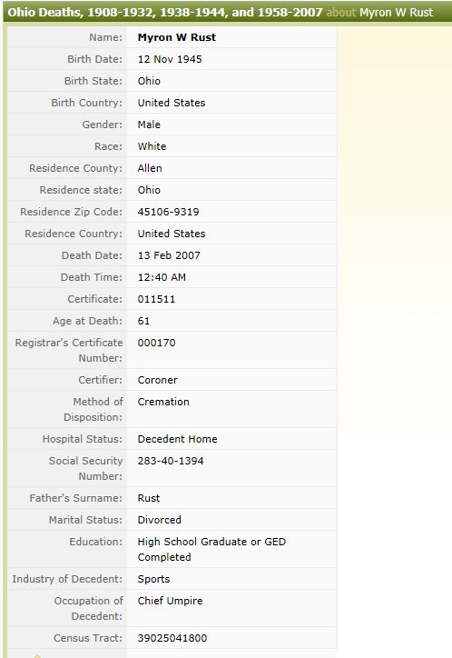Click the father's surname Rust
Screen dimensions: 452x658
pyautogui.click(x=149, y=498)
